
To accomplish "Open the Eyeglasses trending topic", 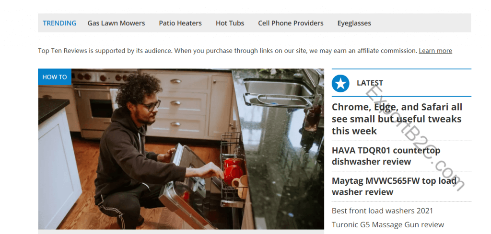I will [x=354, y=23].
